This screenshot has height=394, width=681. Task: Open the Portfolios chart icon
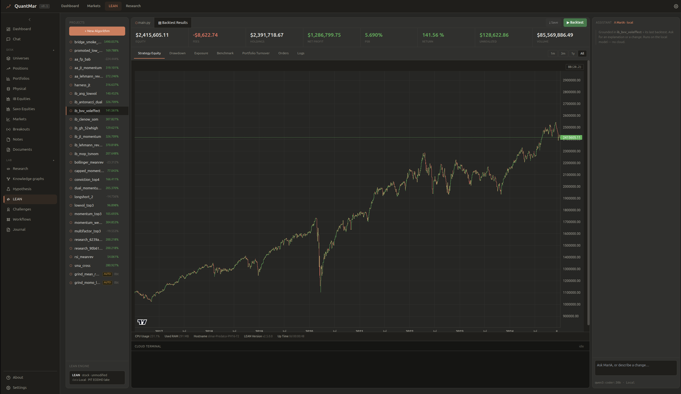pyautogui.click(x=8, y=79)
